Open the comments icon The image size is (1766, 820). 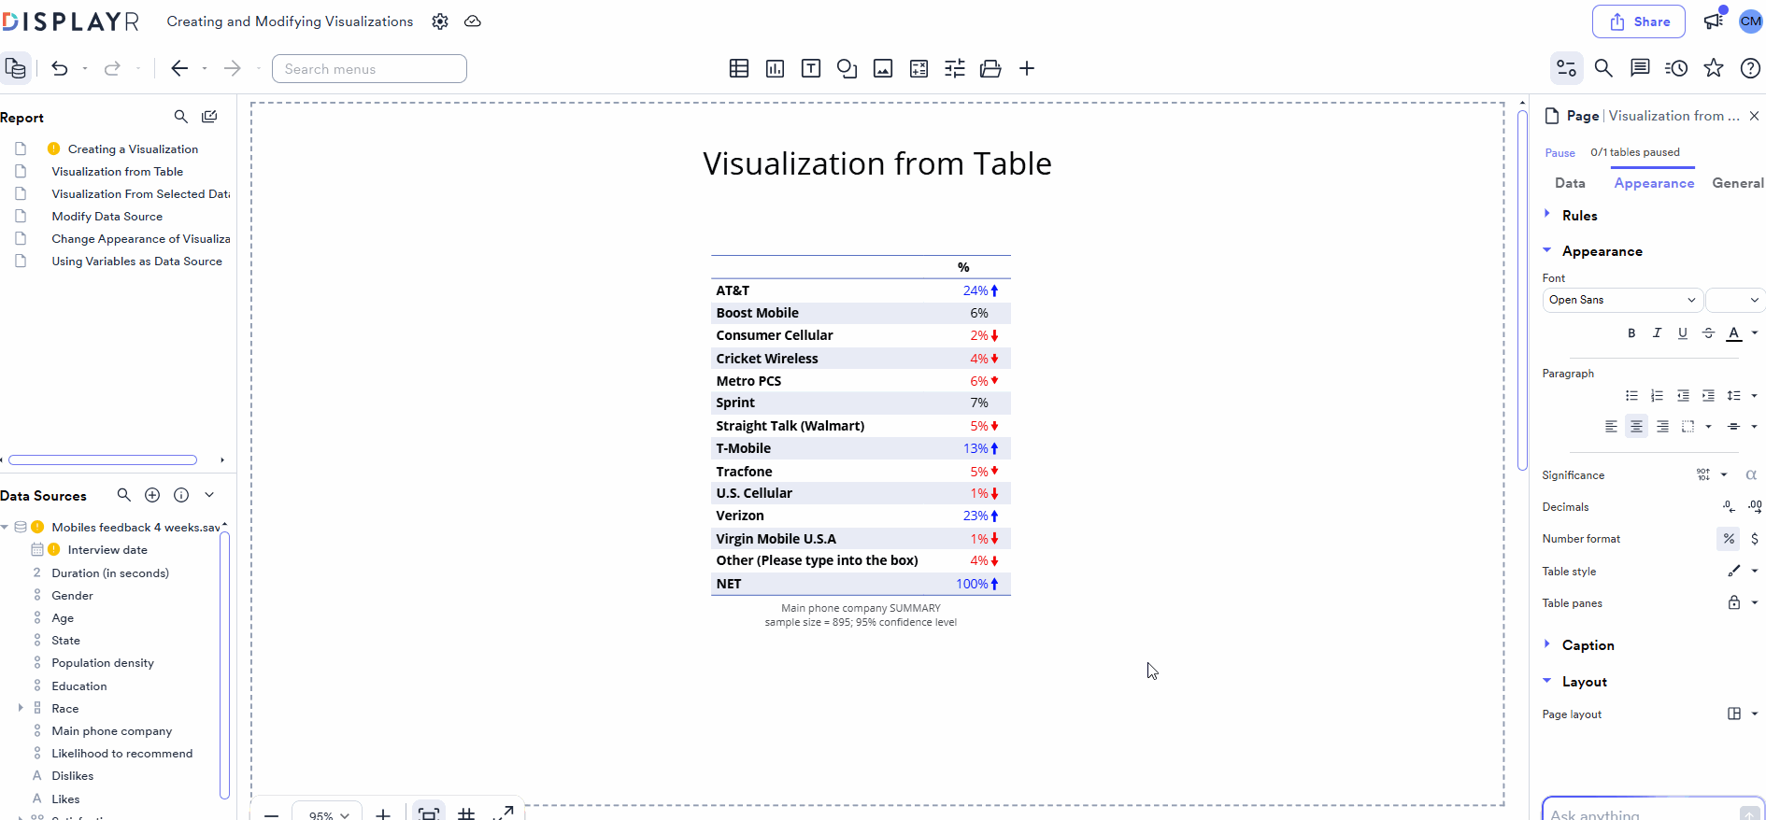coord(1640,68)
